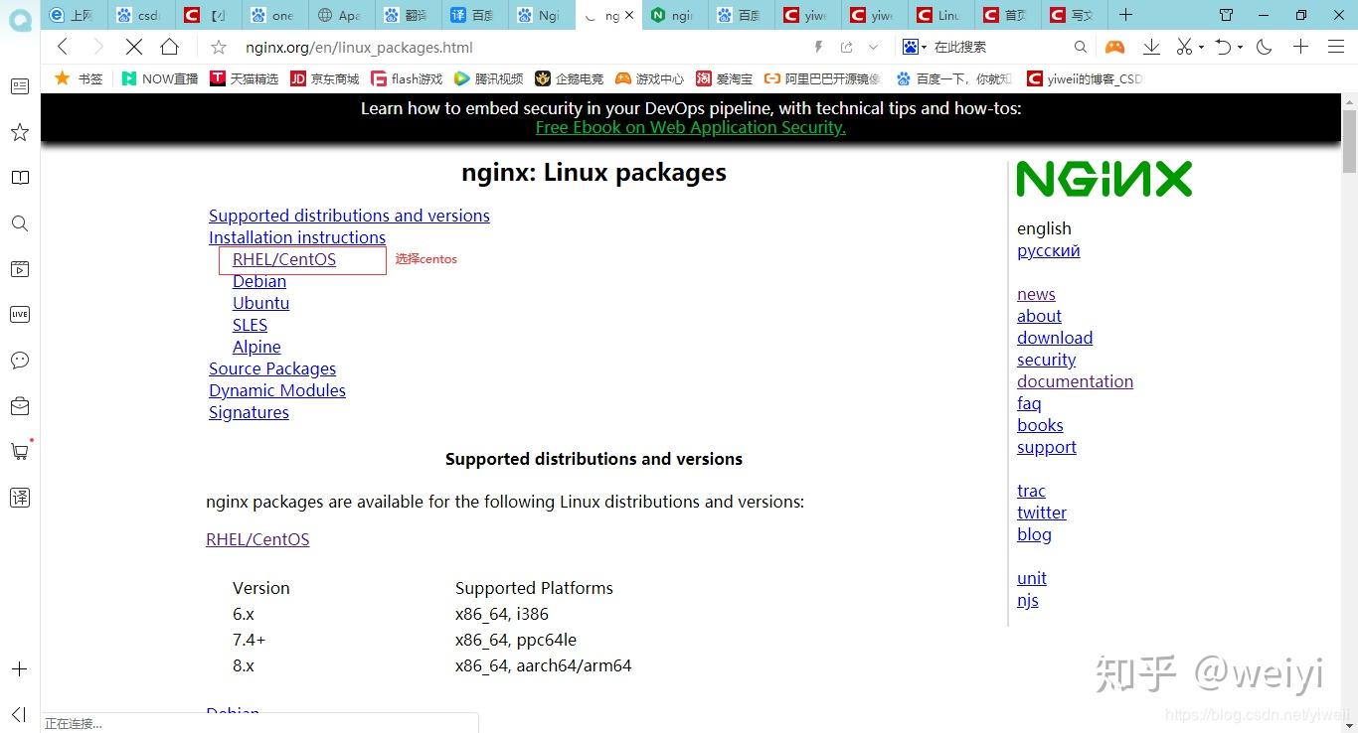Switch to the Linu tab
The width and height of the screenshot is (1358, 733).
940,15
